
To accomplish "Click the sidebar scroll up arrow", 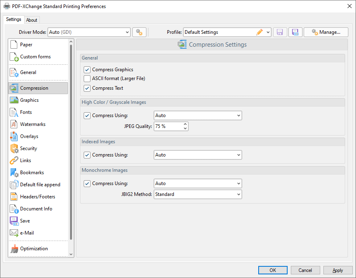I will [x=71, y=41].
